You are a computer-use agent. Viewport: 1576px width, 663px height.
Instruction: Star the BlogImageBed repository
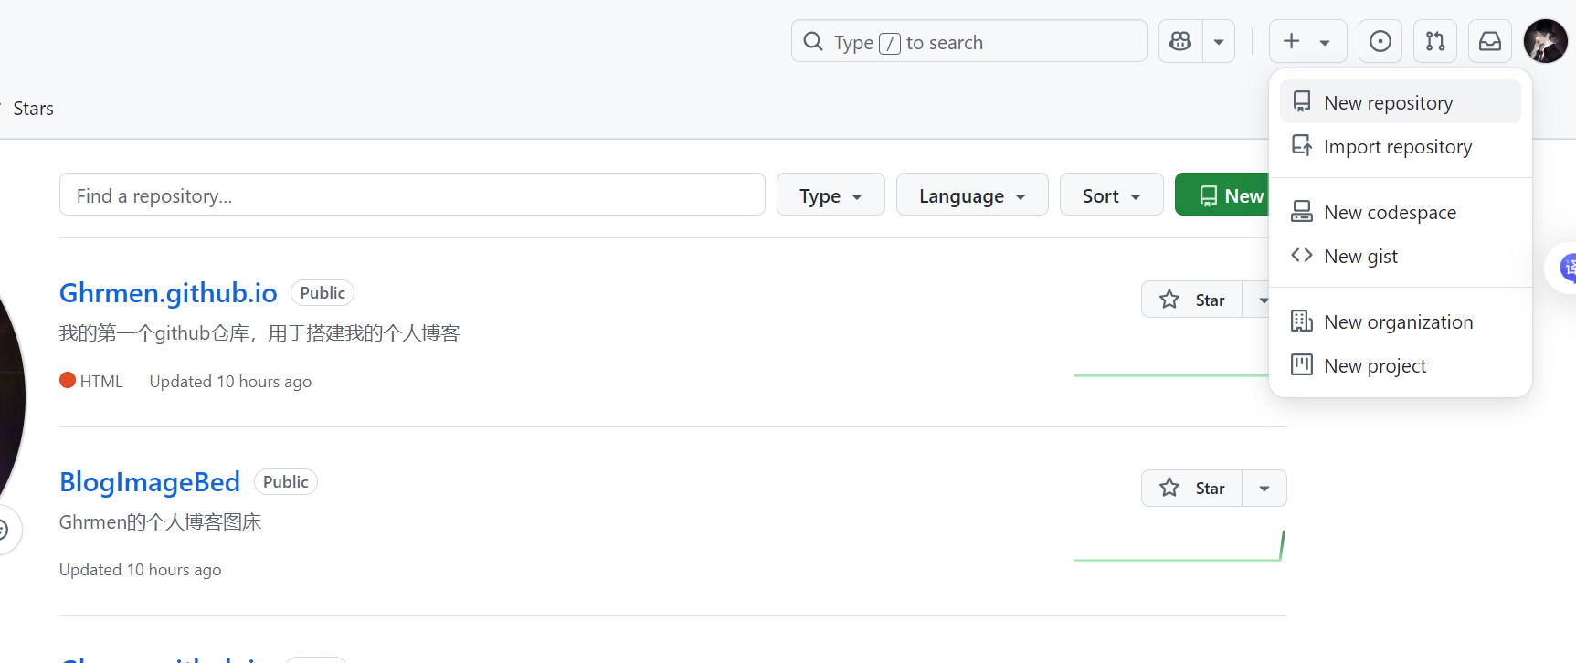click(1191, 488)
